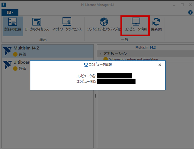Viewport: 194px width, 149px height.
Task: Collapse the アプリケーション section
Action: [100, 53]
